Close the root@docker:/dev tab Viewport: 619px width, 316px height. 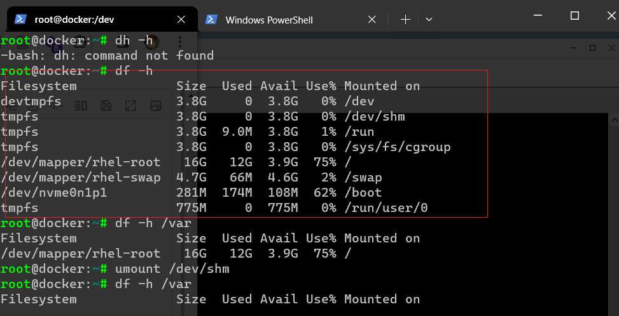click(181, 20)
